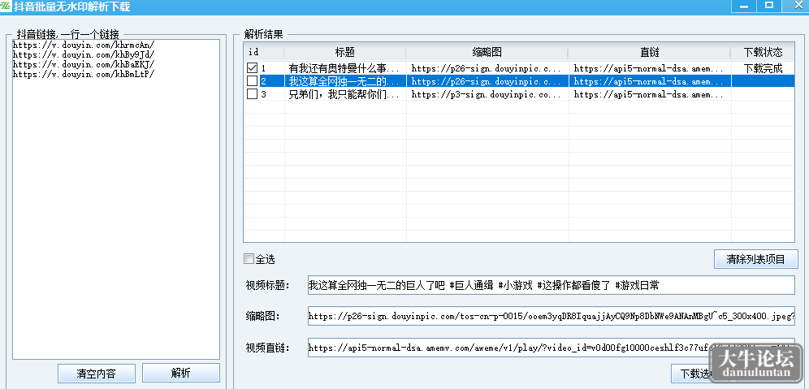Click direct link cell in row 3
The width and height of the screenshot is (809, 389).
[x=650, y=94]
